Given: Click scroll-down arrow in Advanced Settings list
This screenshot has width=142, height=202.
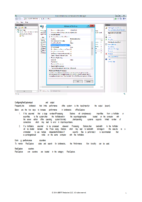Looking at the screenshot, I should [x=92, y=68].
